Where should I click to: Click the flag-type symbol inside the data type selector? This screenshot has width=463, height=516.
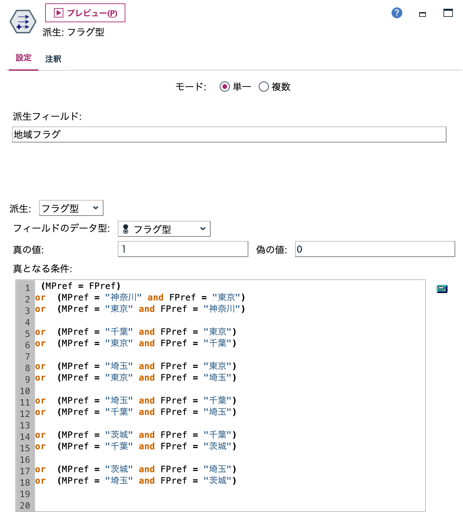[x=126, y=229]
